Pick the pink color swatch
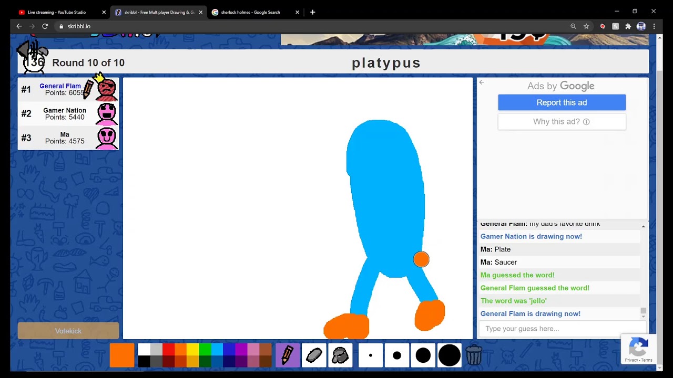 point(254,350)
